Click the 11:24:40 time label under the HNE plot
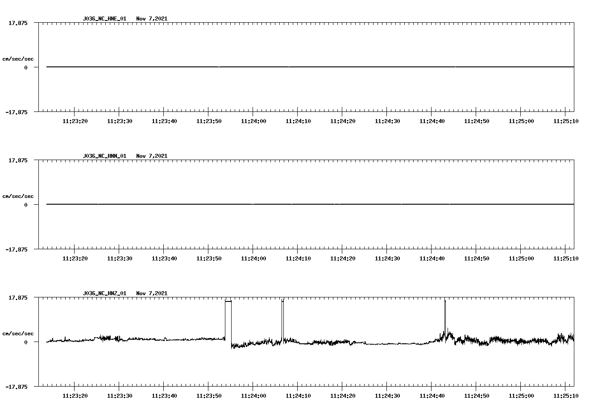 (432, 121)
